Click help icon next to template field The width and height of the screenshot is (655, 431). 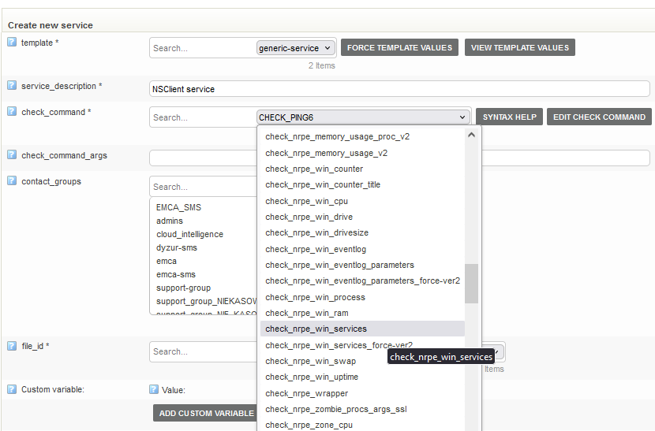click(x=12, y=43)
